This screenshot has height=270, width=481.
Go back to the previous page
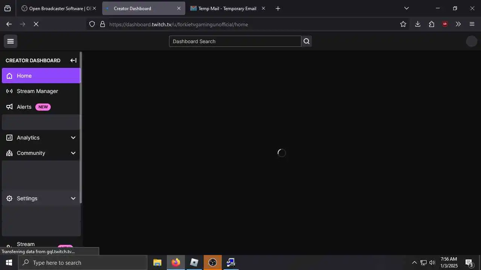(9, 24)
